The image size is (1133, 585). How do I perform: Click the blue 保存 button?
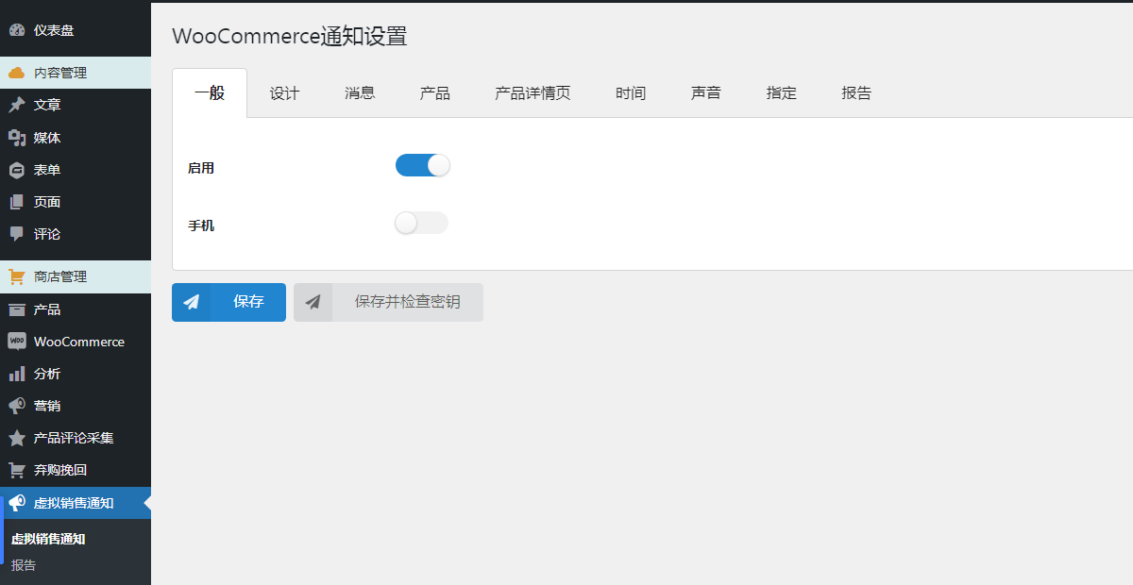pyautogui.click(x=228, y=302)
